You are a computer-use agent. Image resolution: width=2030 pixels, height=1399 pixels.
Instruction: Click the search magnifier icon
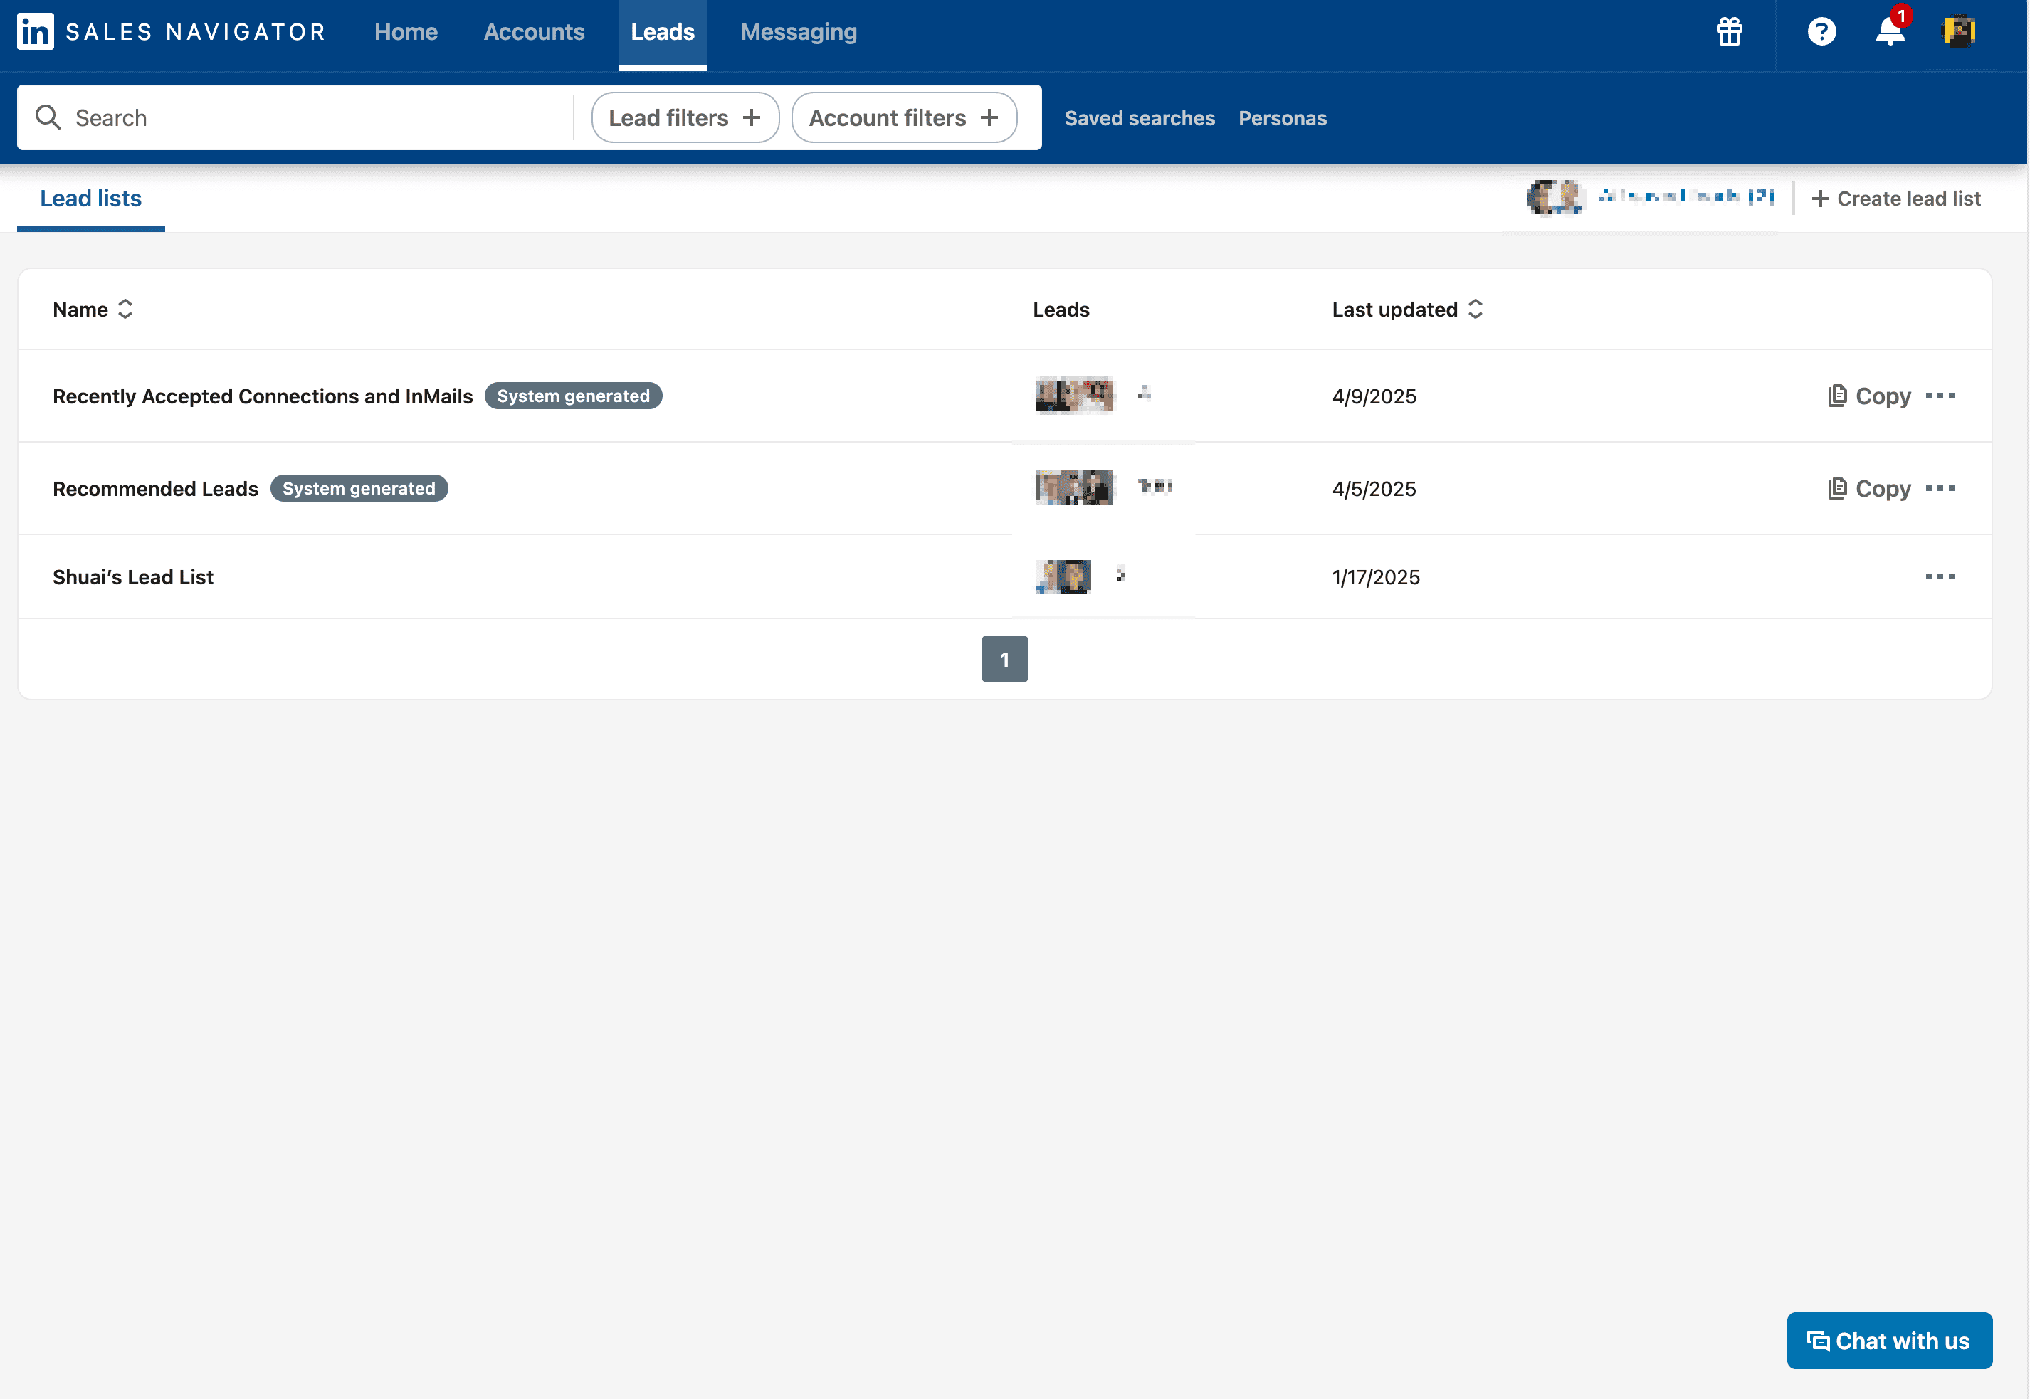(x=48, y=117)
